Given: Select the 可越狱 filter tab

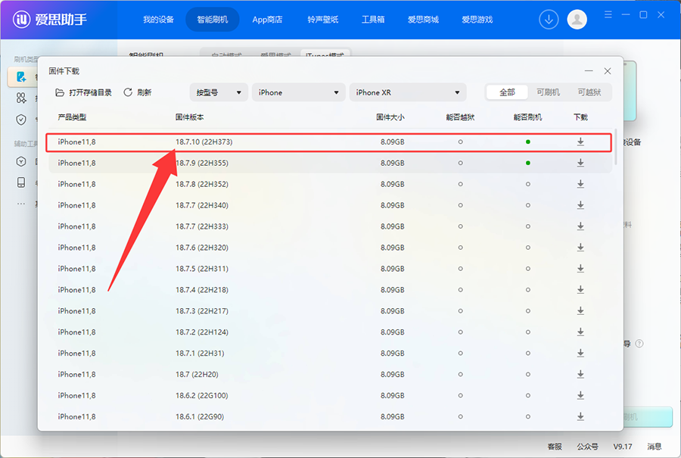Looking at the screenshot, I should click(x=589, y=92).
